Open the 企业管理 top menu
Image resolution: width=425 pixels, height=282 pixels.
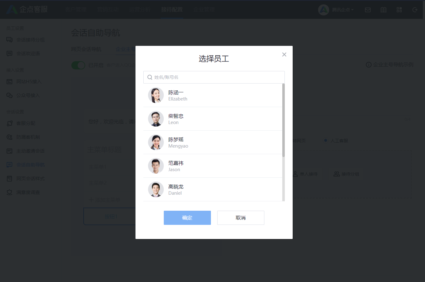point(204,9)
